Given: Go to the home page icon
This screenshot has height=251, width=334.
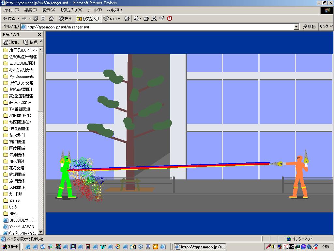Looking at the screenshot, I should 51,19.
